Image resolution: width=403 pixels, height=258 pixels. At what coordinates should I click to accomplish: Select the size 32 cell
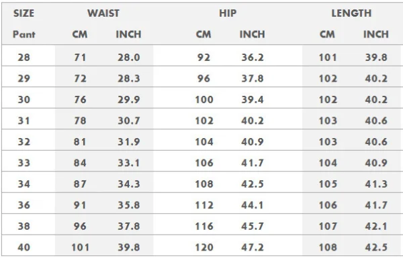point(24,142)
